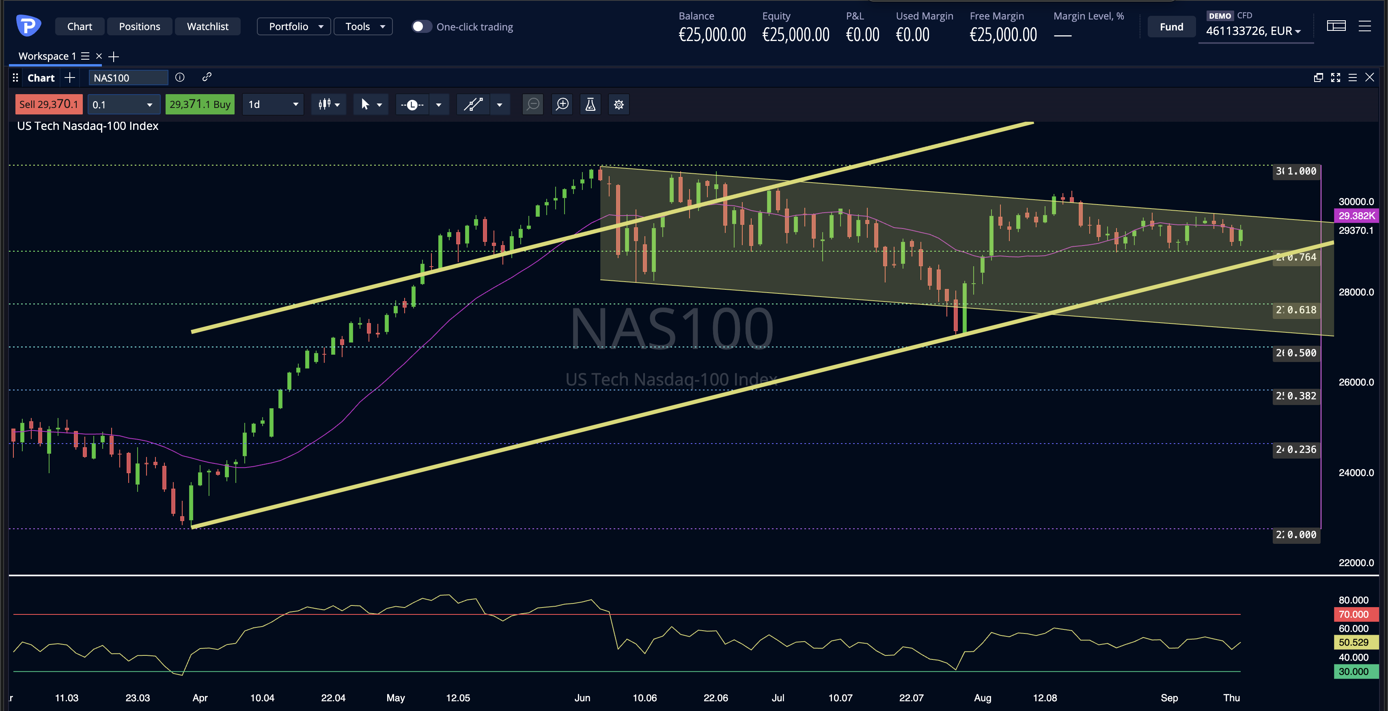Click the Fund button
Viewport: 1388px width, 711px height.
[x=1171, y=26]
